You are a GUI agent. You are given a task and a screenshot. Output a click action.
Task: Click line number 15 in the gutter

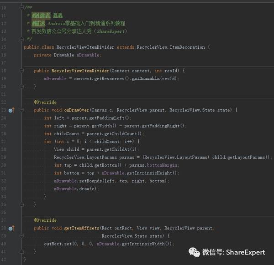pyautogui.click(x=4, y=47)
